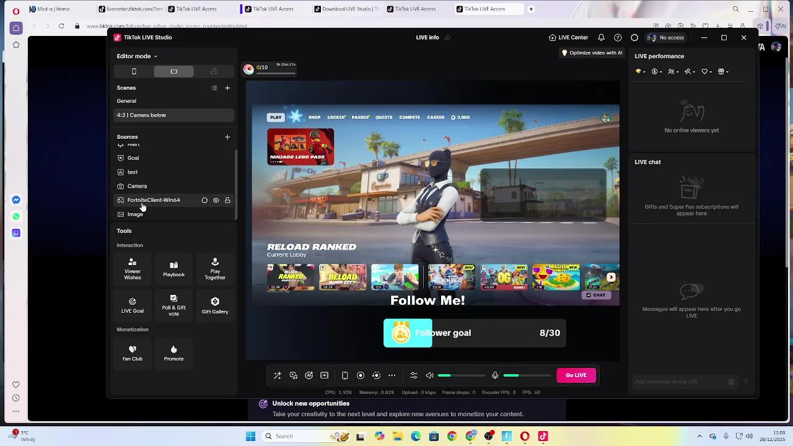Select the Goal source
Viewport: 793px width, 446px height.
pyautogui.click(x=174, y=158)
